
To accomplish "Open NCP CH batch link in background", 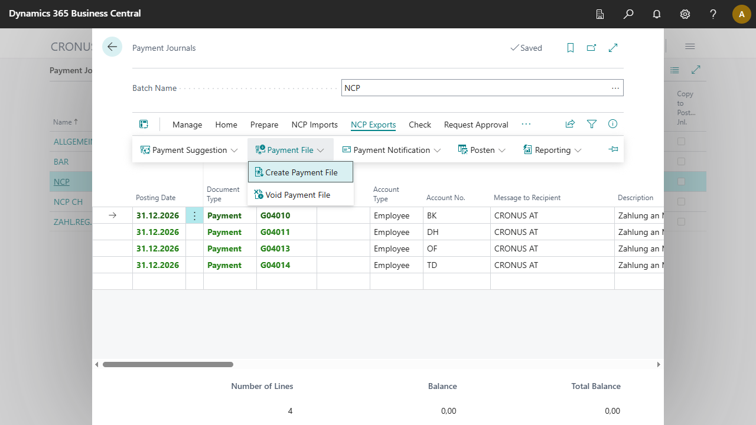I will [x=68, y=202].
